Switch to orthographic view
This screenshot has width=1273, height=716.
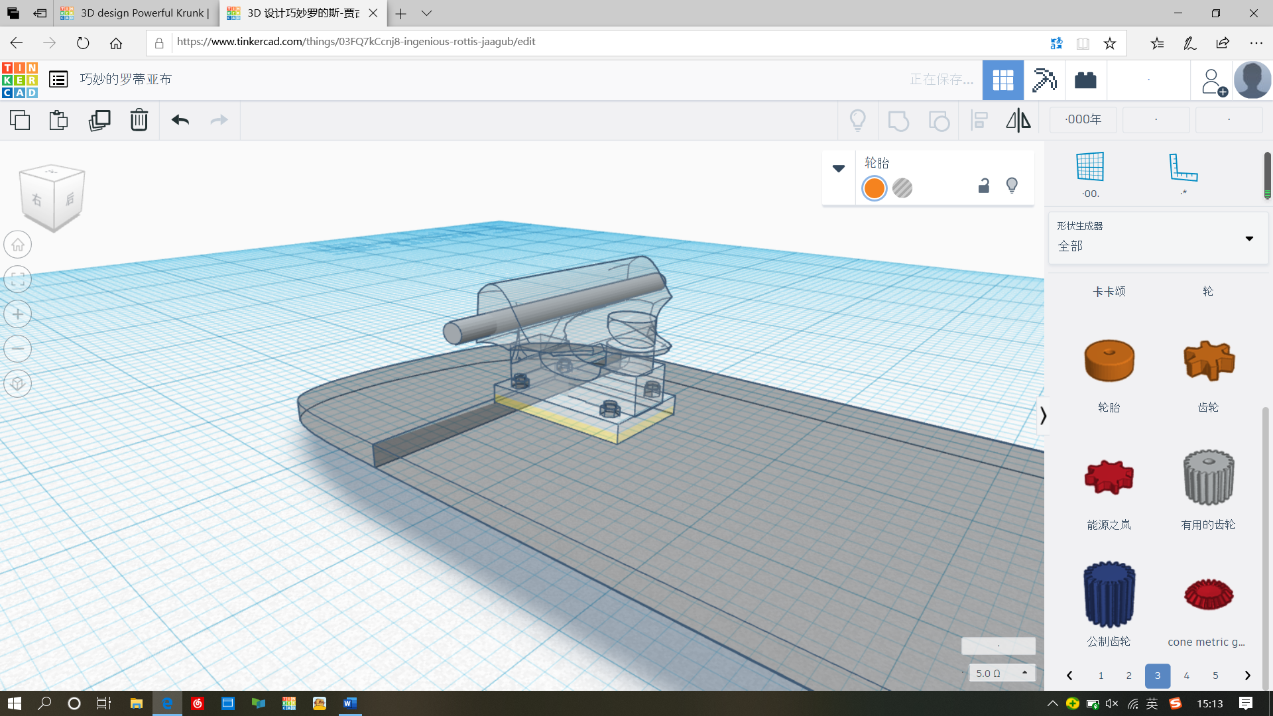pyautogui.click(x=18, y=384)
